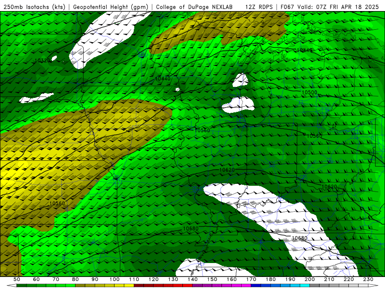Click the colorbar tick label 50
The height and width of the screenshot is (288, 385).
coord(17,279)
